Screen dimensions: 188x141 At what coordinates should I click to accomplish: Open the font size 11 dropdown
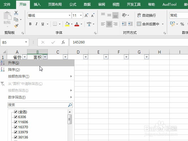tap(81, 15)
